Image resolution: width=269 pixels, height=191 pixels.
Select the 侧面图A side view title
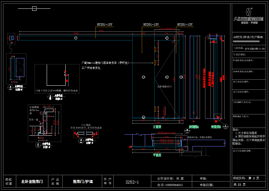click(194, 128)
